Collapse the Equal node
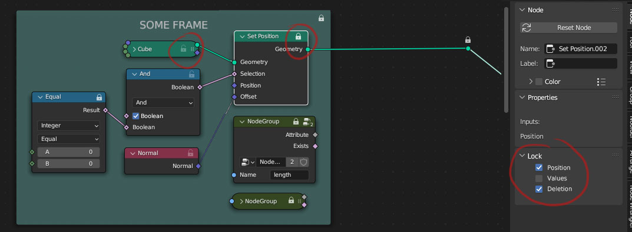632x232 pixels. (40, 97)
